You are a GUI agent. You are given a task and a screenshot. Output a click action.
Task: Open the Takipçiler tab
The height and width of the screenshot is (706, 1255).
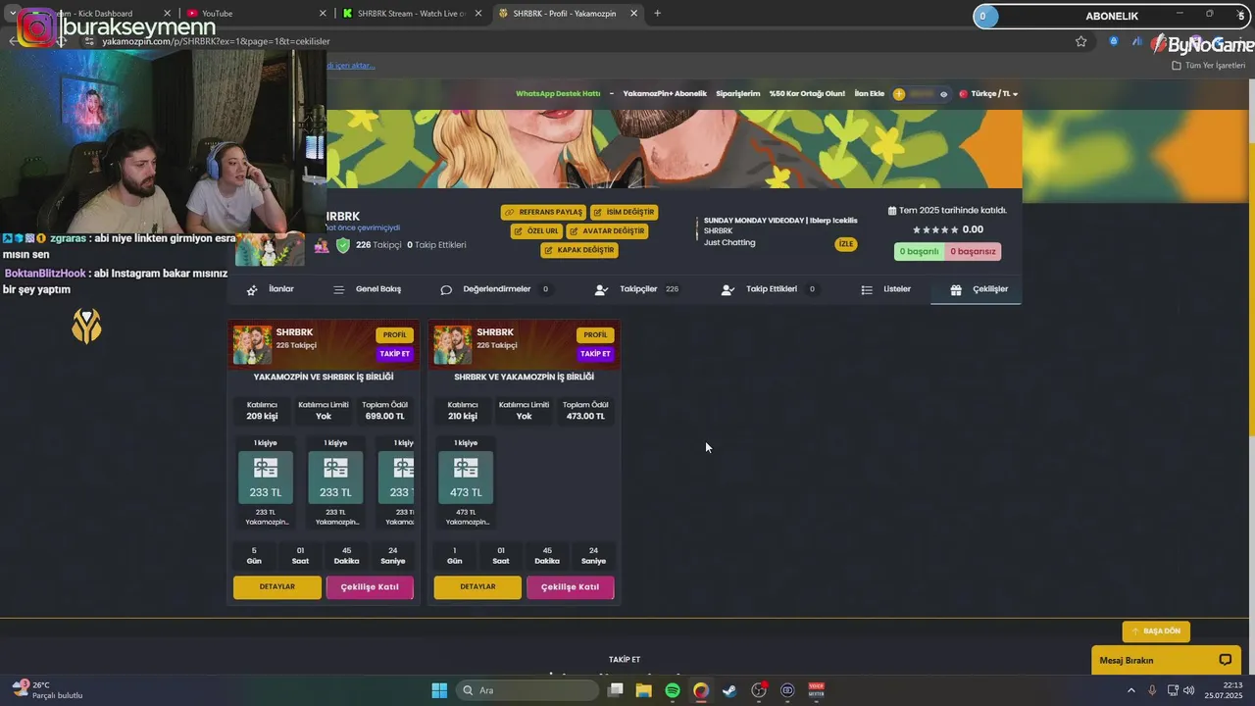[636, 289]
